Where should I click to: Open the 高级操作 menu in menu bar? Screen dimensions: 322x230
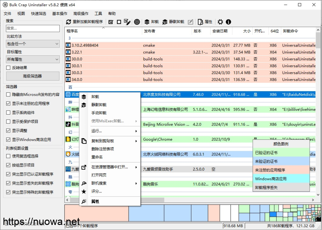tap(81, 14)
